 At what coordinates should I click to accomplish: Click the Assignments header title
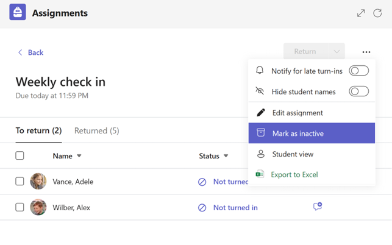60,13
